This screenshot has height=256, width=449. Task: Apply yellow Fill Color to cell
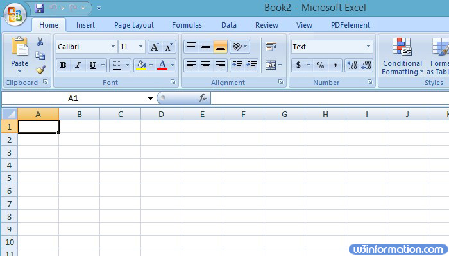[x=141, y=65]
